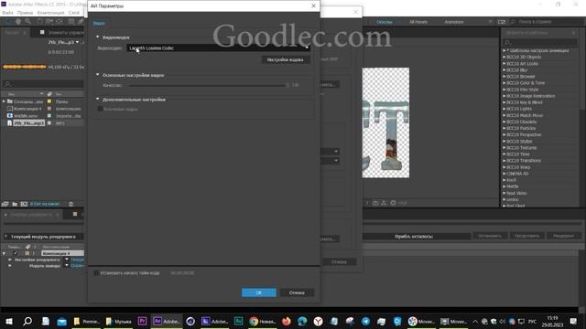Collapse the Video codec section triangle

coord(98,37)
